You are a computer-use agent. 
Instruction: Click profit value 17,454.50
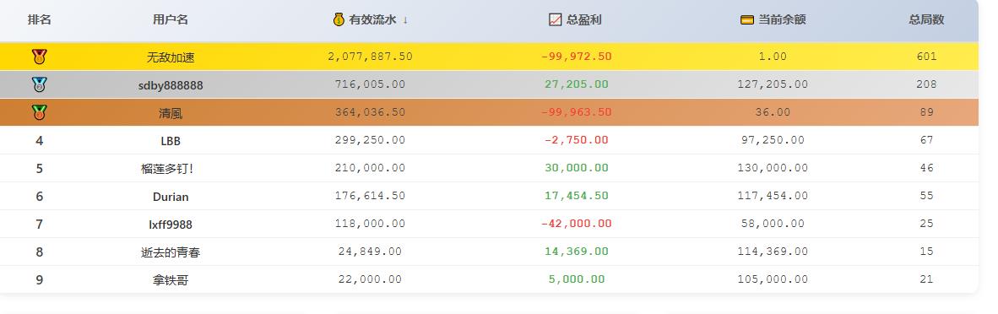coord(576,196)
